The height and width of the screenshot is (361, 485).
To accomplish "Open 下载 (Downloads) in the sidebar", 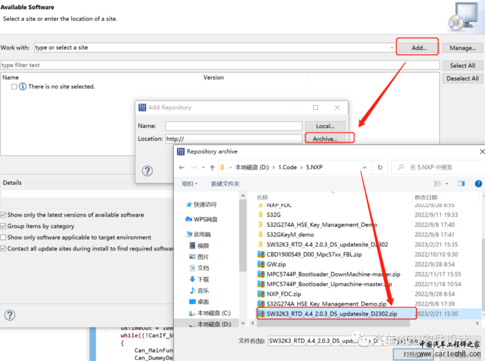I will point(199,279).
